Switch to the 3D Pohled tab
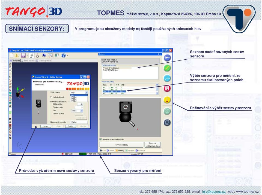The width and height of the screenshot is (262, 195). point(15,60)
